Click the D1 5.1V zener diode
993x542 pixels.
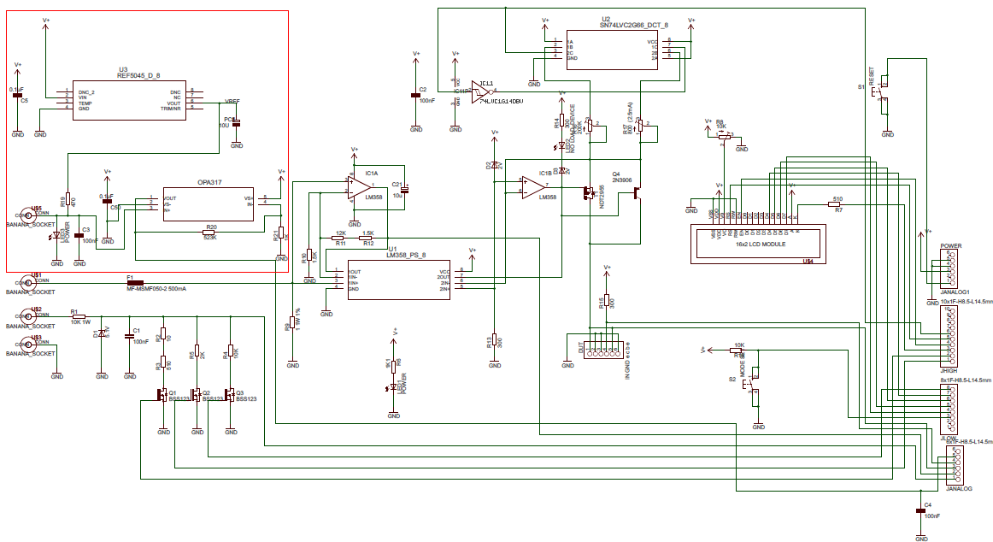102,333
